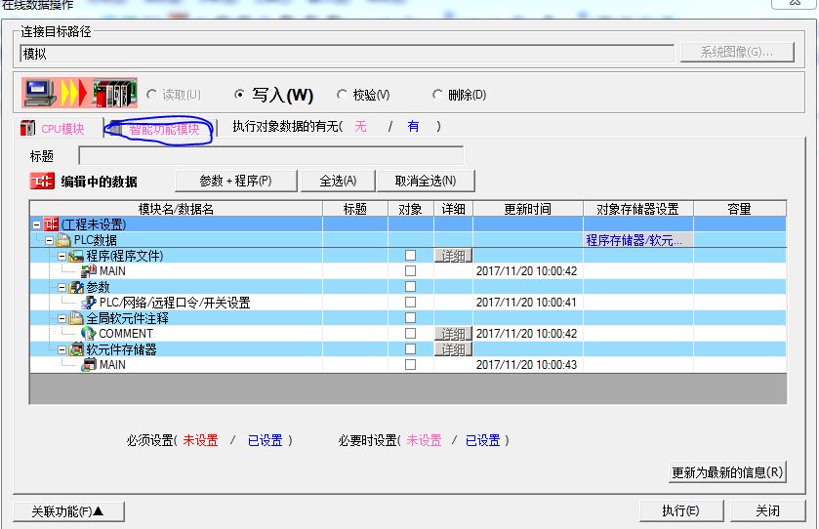
Task: Select the 删除(D) radio option
Action: pyautogui.click(x=437, y=95)
